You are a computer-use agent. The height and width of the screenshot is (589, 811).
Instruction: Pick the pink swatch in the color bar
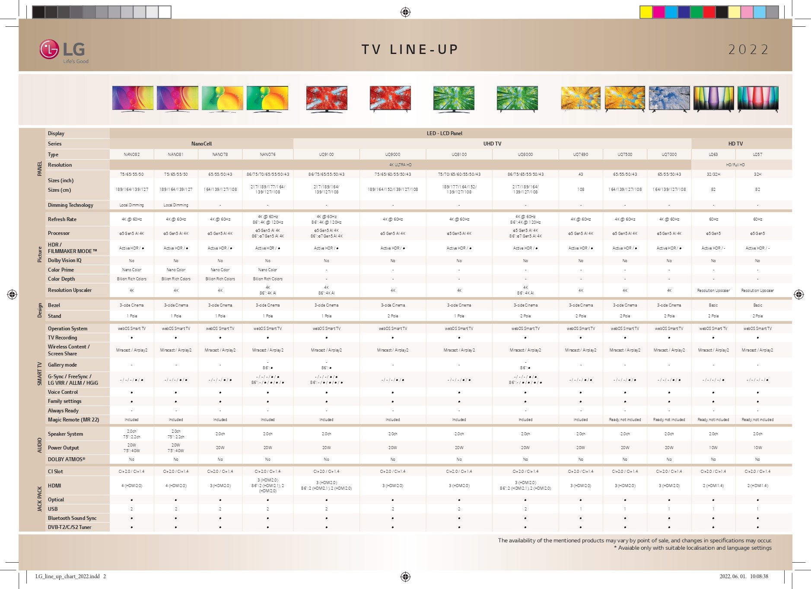point(747,12)
